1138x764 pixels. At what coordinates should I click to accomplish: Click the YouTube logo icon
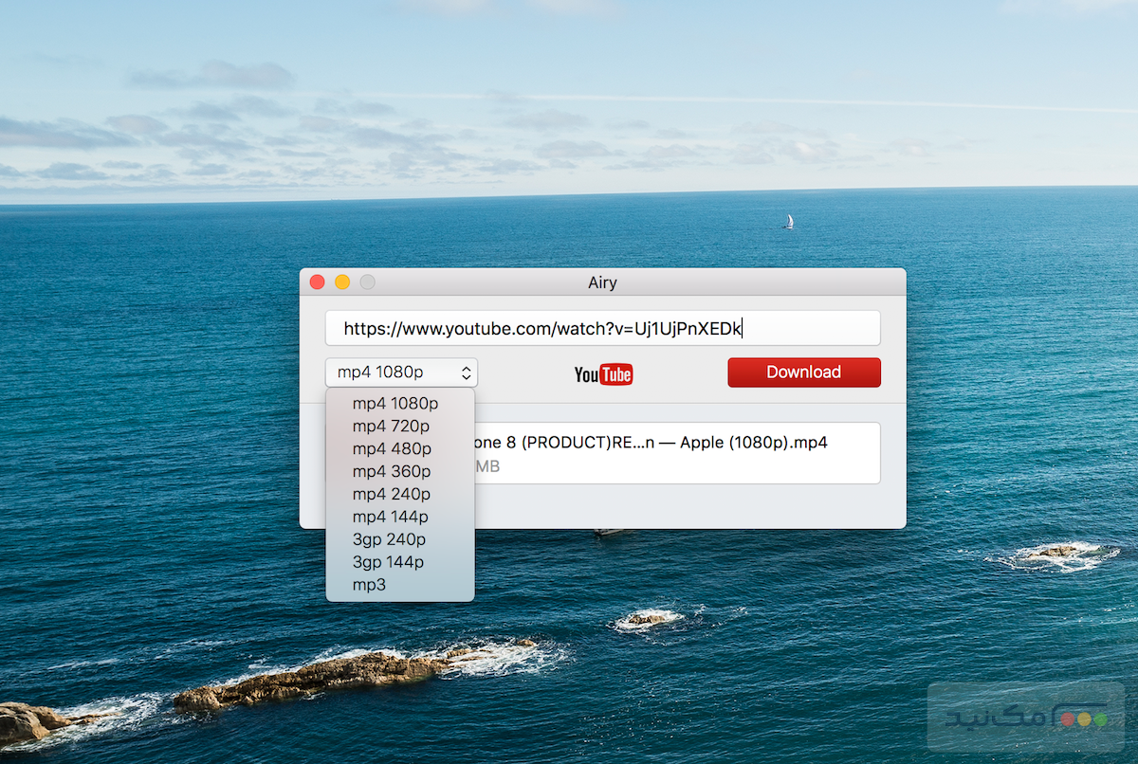pyautogui.click(x=603, y=374)
